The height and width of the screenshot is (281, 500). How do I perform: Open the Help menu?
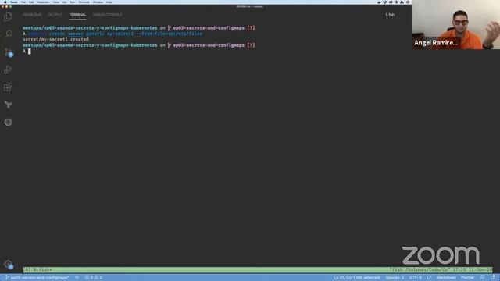tap(109, 2)
